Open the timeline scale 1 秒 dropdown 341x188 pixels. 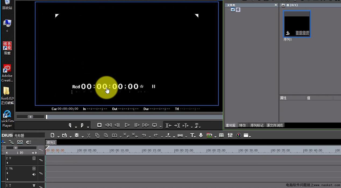[33, 153]
